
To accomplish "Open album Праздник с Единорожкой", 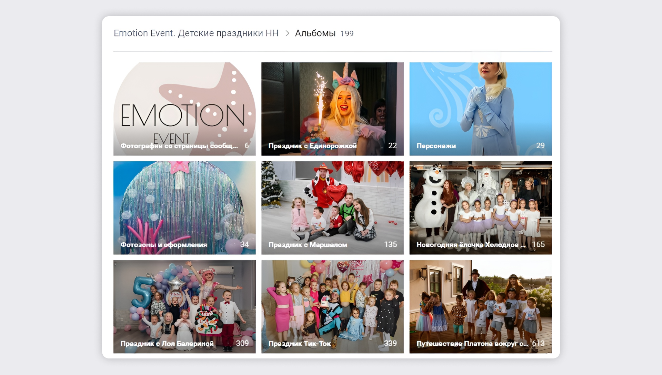I will click(x=332, y=109).
